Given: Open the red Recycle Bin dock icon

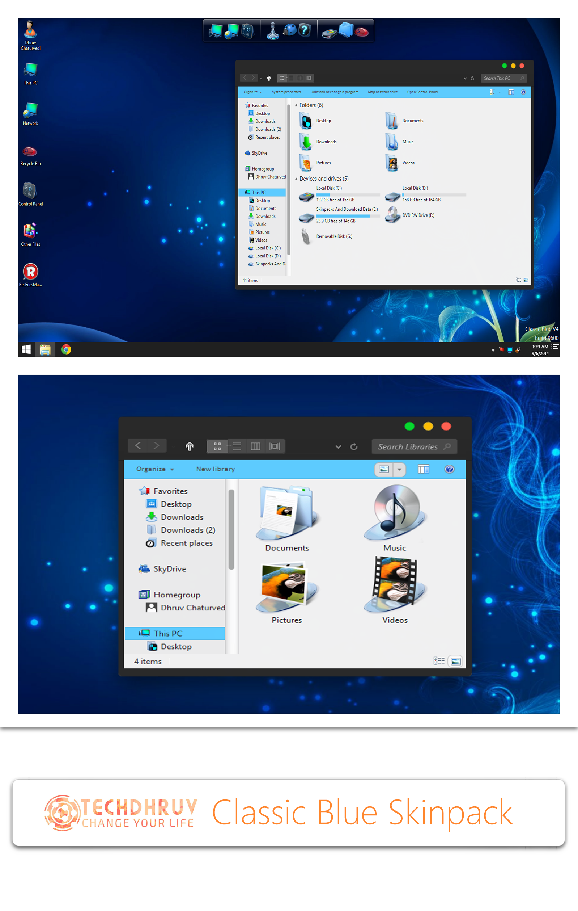Looking at the screenshot, I should [362, 32].
